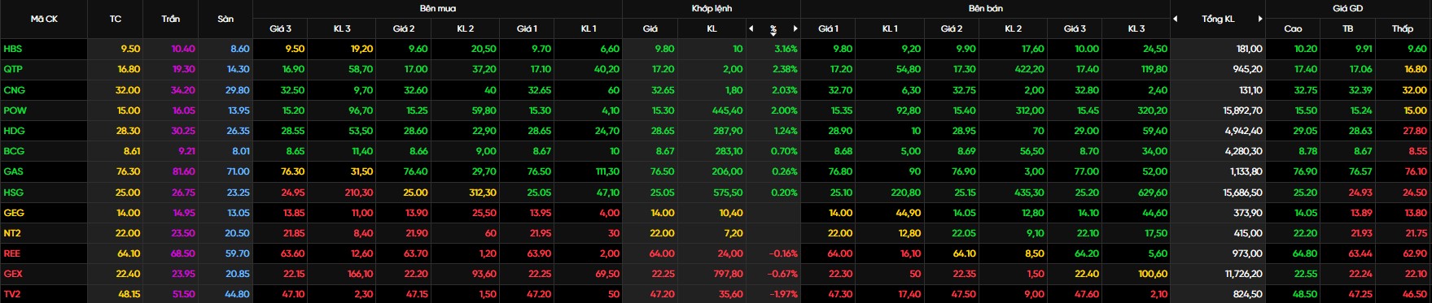Image resolution: width=1432 pixels, height=303 pixels.
Task: Click the left arrow beside Tổng KL
Action: [1176, 19]
